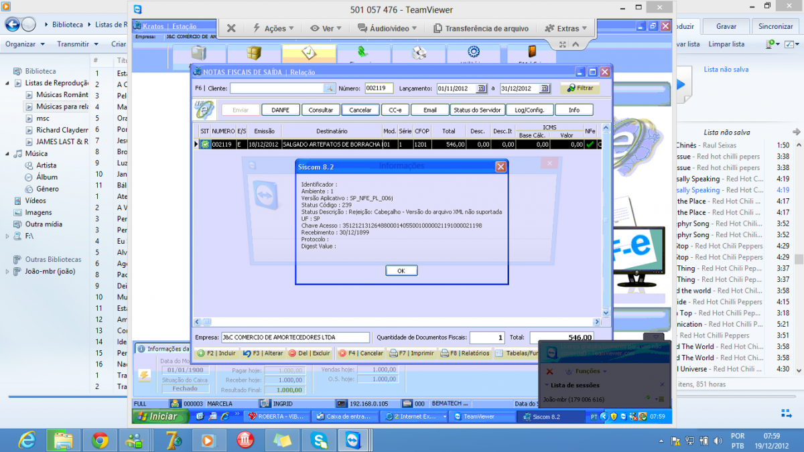Click F7 | Imprimir button
The width and height of the screenshot is (804, 452).
coord(412,353)
